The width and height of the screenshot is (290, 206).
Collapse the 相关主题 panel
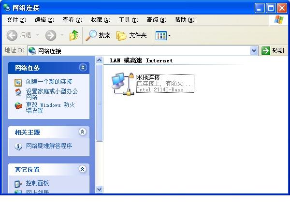(x=82, y=132)
